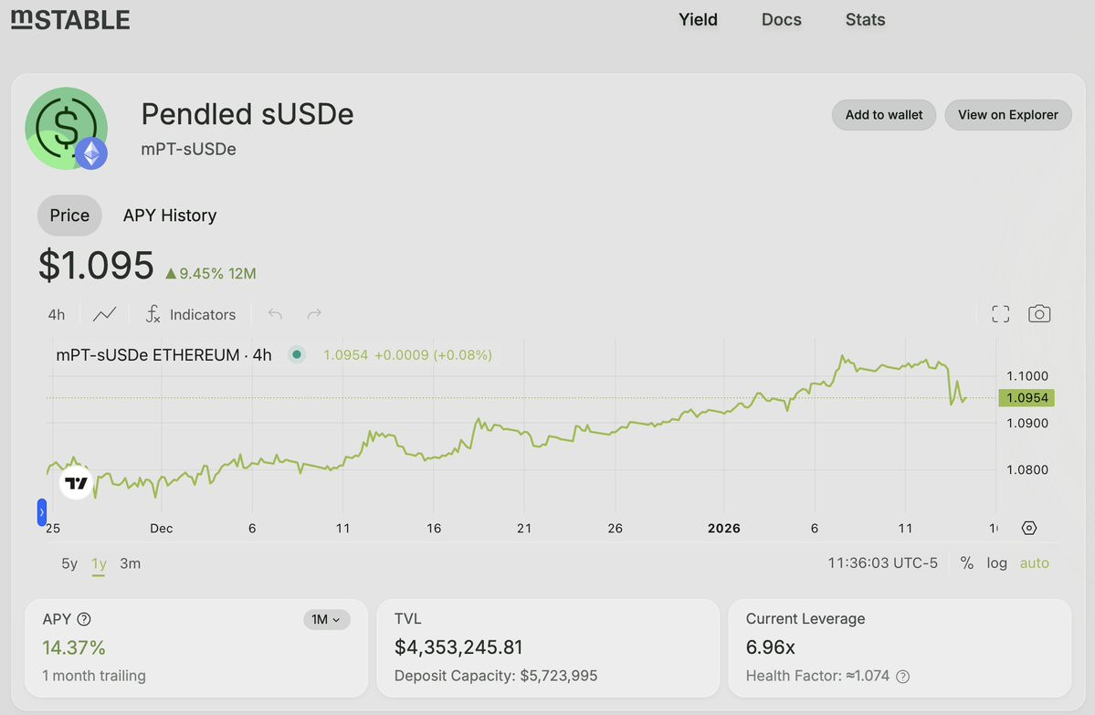Click the redo arrow in chart toolbar
This screenshot has width=1095, height=715.
[x=314, y=314]
